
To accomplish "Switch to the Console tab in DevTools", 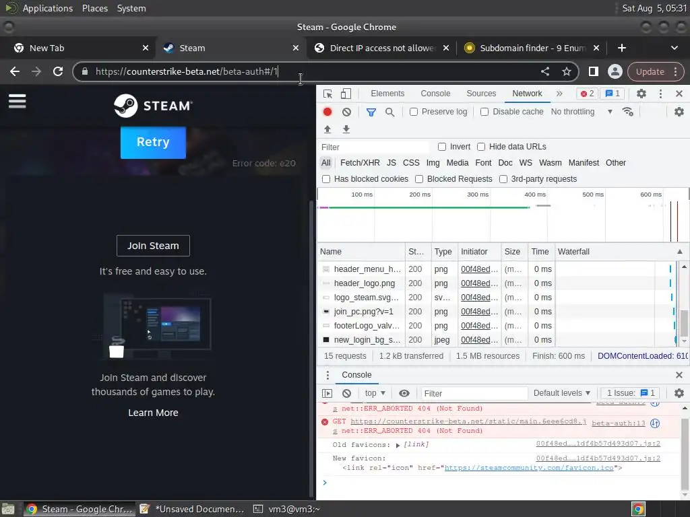I will pyautogui.click(x=435, y=93).
